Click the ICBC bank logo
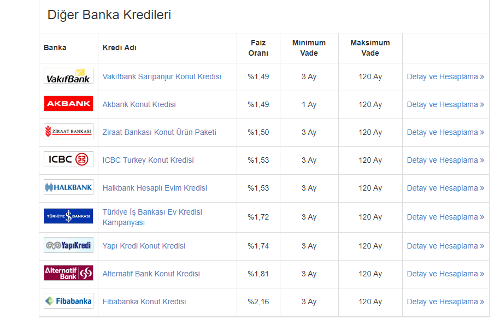Screen dimensions: 494x325 68,159
